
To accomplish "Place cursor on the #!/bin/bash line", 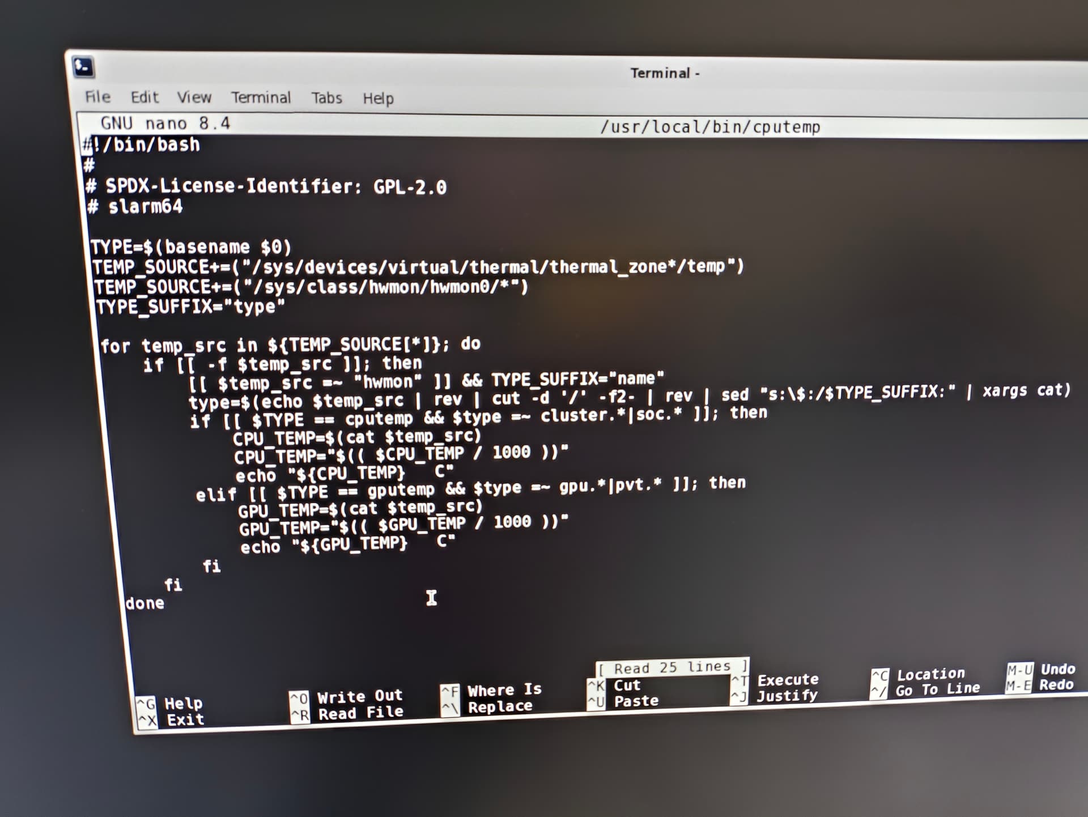I will click(x=142, y=145).
